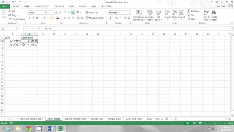
Task: Click the Copy icon in Clipboard group
Action: pyautogui.click(x=10, y=15)
